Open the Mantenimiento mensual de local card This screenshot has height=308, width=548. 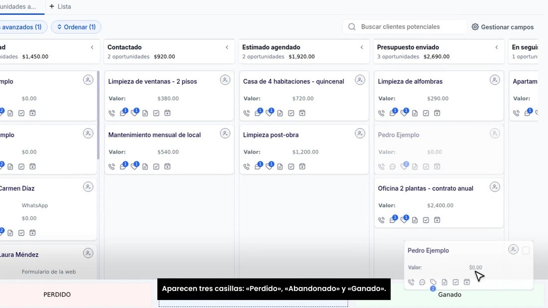[154, 135]
